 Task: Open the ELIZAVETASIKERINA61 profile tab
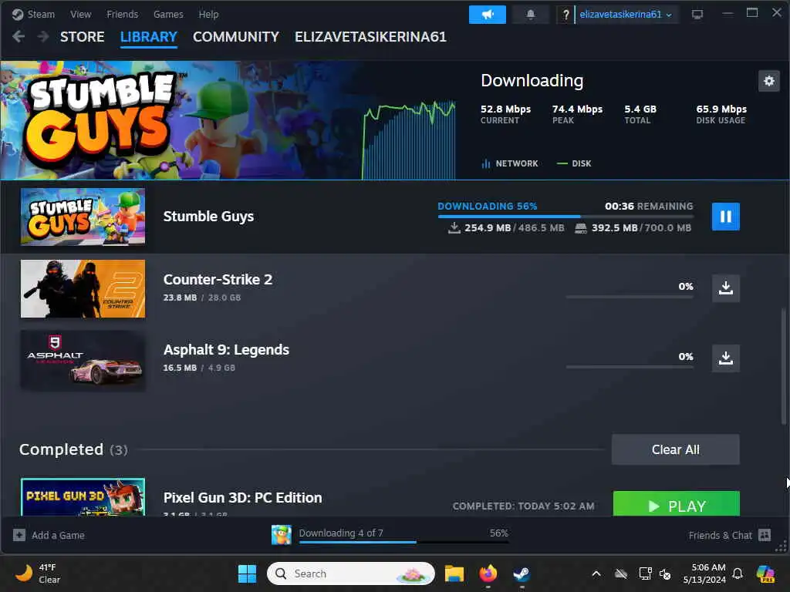tap(370, 37)
